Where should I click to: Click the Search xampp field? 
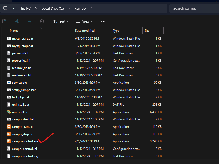[194, 8]
